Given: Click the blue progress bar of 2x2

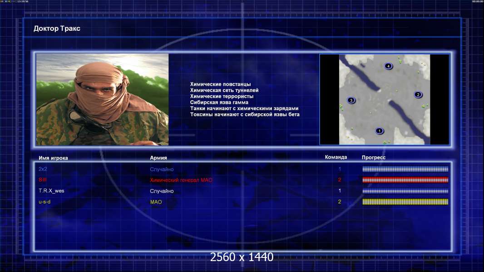Looking at the screenshot, I should [x=405, y=169].
